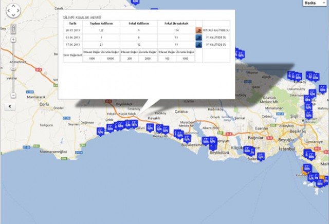
Task: Select the beach marker right of Şişli label
Action: click(x=308, y=115)
